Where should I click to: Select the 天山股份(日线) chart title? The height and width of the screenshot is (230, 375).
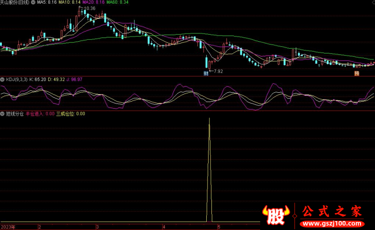[15, 2]
